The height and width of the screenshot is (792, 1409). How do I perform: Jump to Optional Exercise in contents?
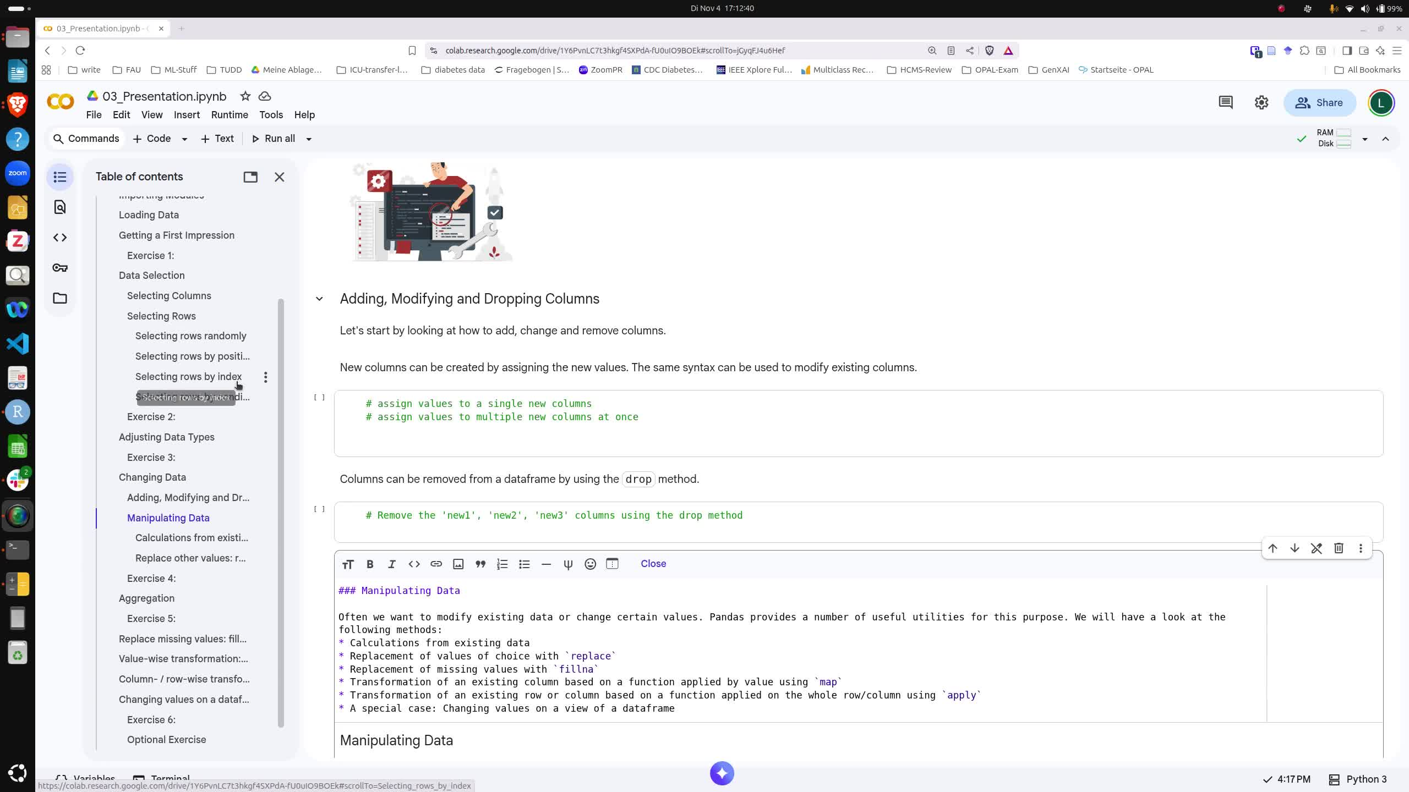[x=166, y=740]
